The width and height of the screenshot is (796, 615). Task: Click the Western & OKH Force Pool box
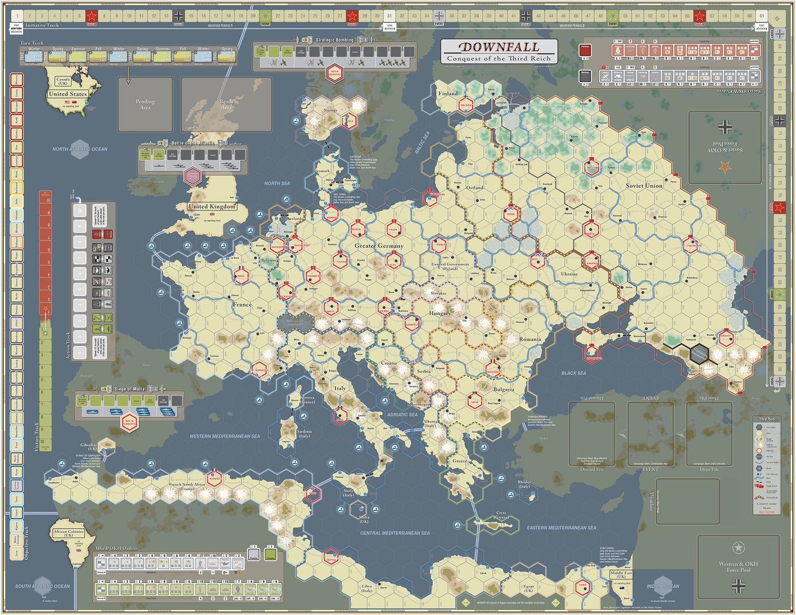(738, 567)
